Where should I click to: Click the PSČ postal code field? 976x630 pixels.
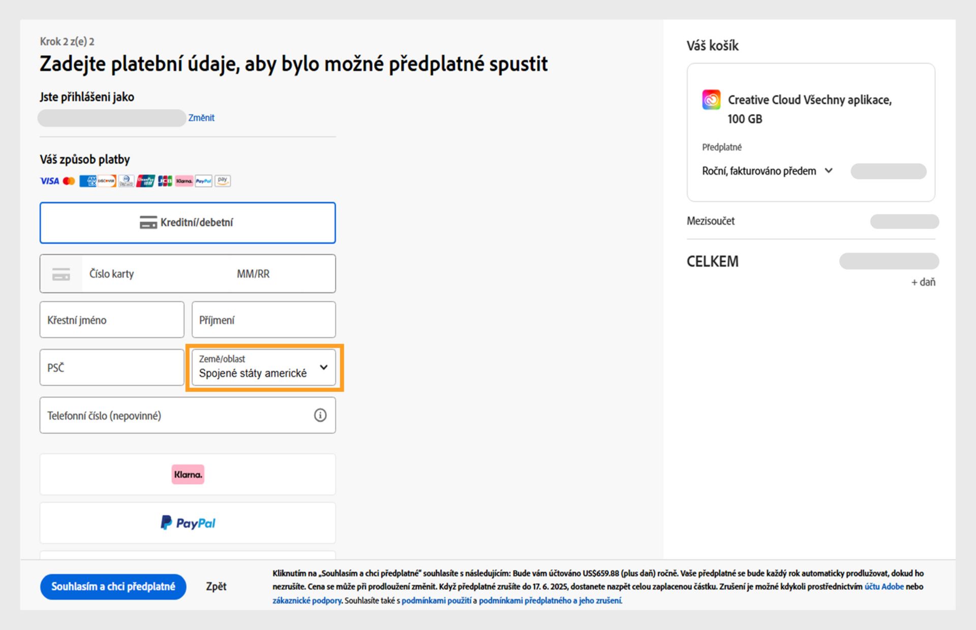point(112,367)
